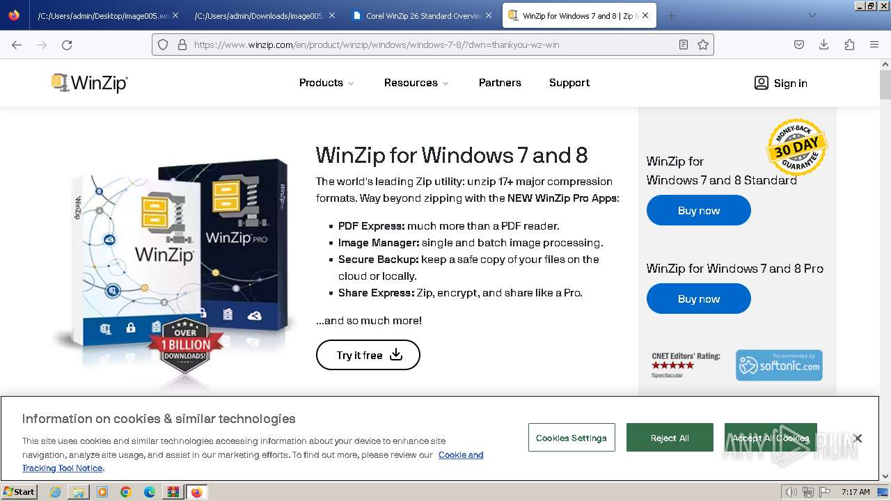Expand the Resources menu
This screenshot has width=891, height=501.
click(416, 83)
